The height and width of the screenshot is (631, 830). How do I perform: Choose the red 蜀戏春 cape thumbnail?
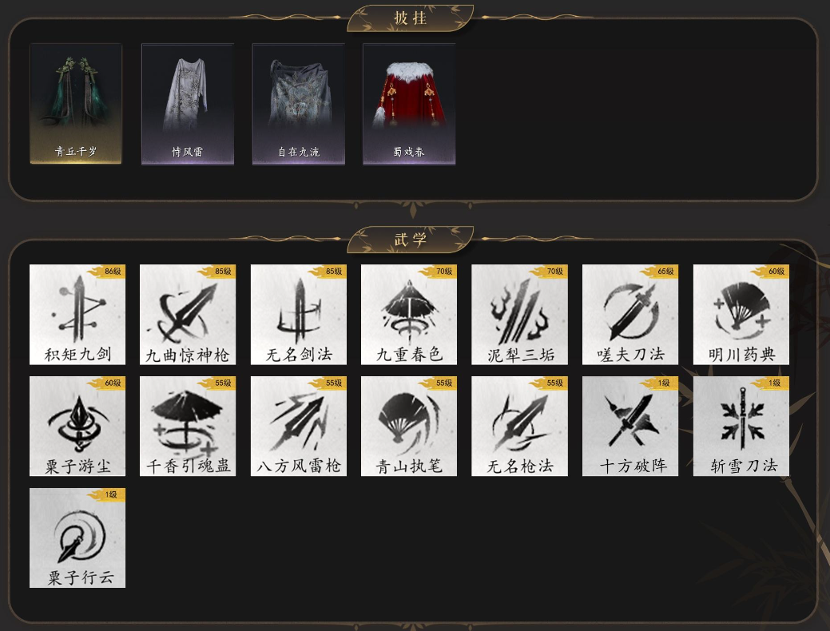(x=409, y=104)
